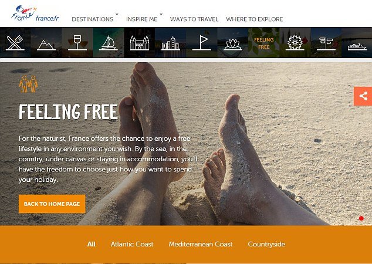This screenshot has height=264, width=372.
Task: Filter by Mediterranean Coast
Action: [x=201, y=244]
